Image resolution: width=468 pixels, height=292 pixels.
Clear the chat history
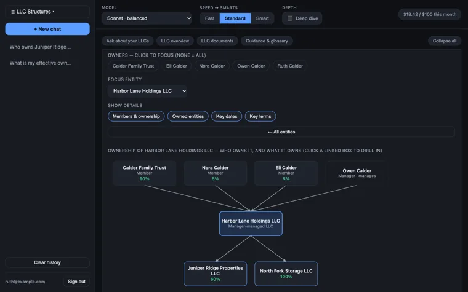click(47, 262)
